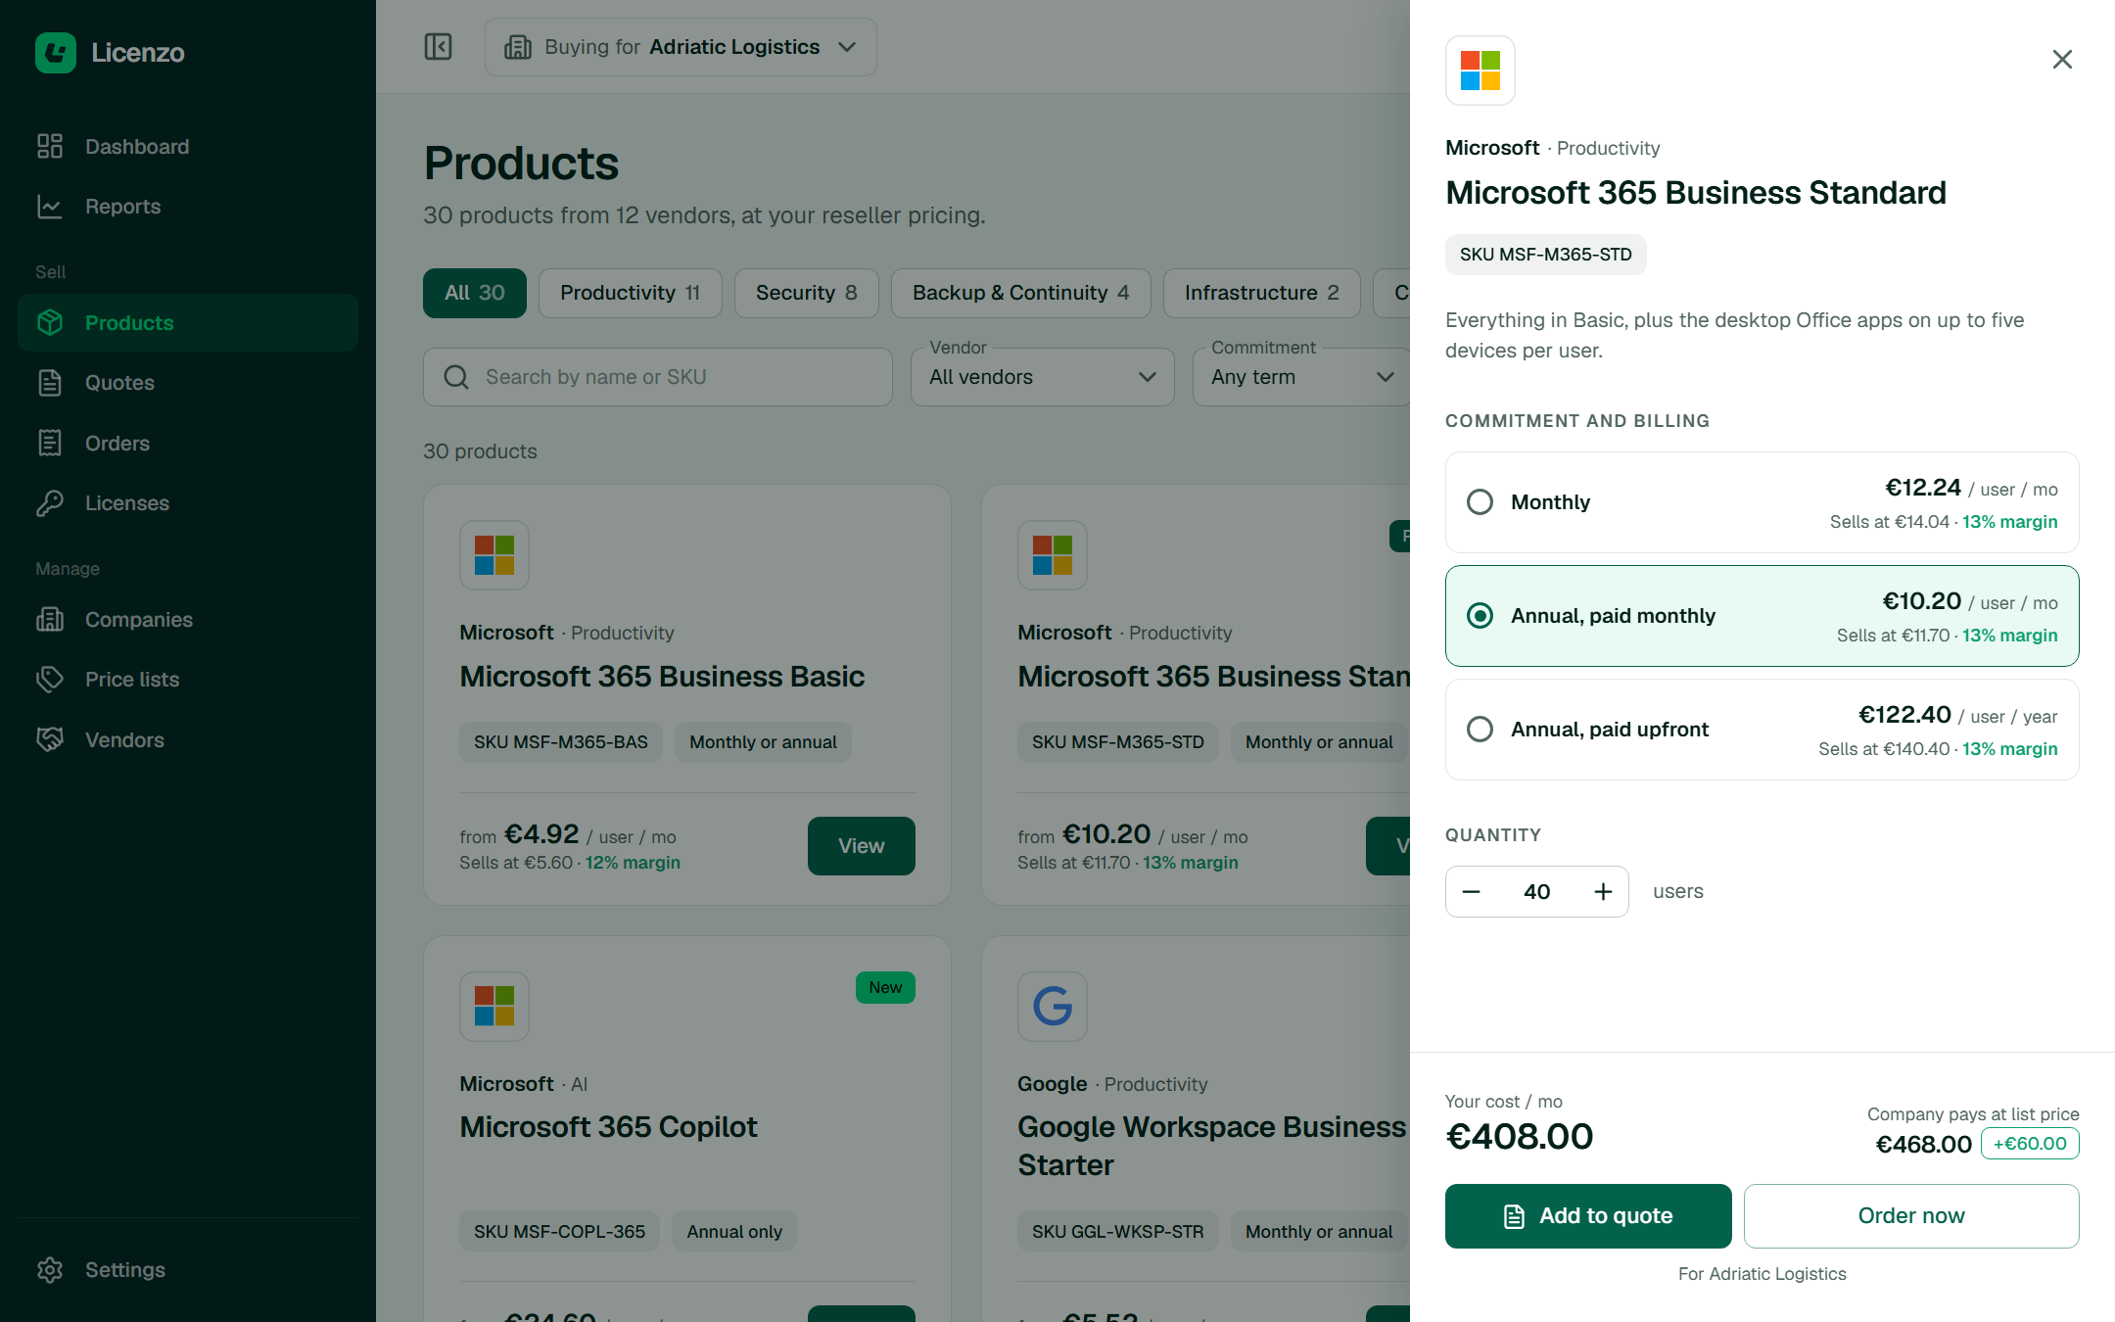Switch to the Security category tab
The image size is (2115, 1322).
tap(807, 293)
